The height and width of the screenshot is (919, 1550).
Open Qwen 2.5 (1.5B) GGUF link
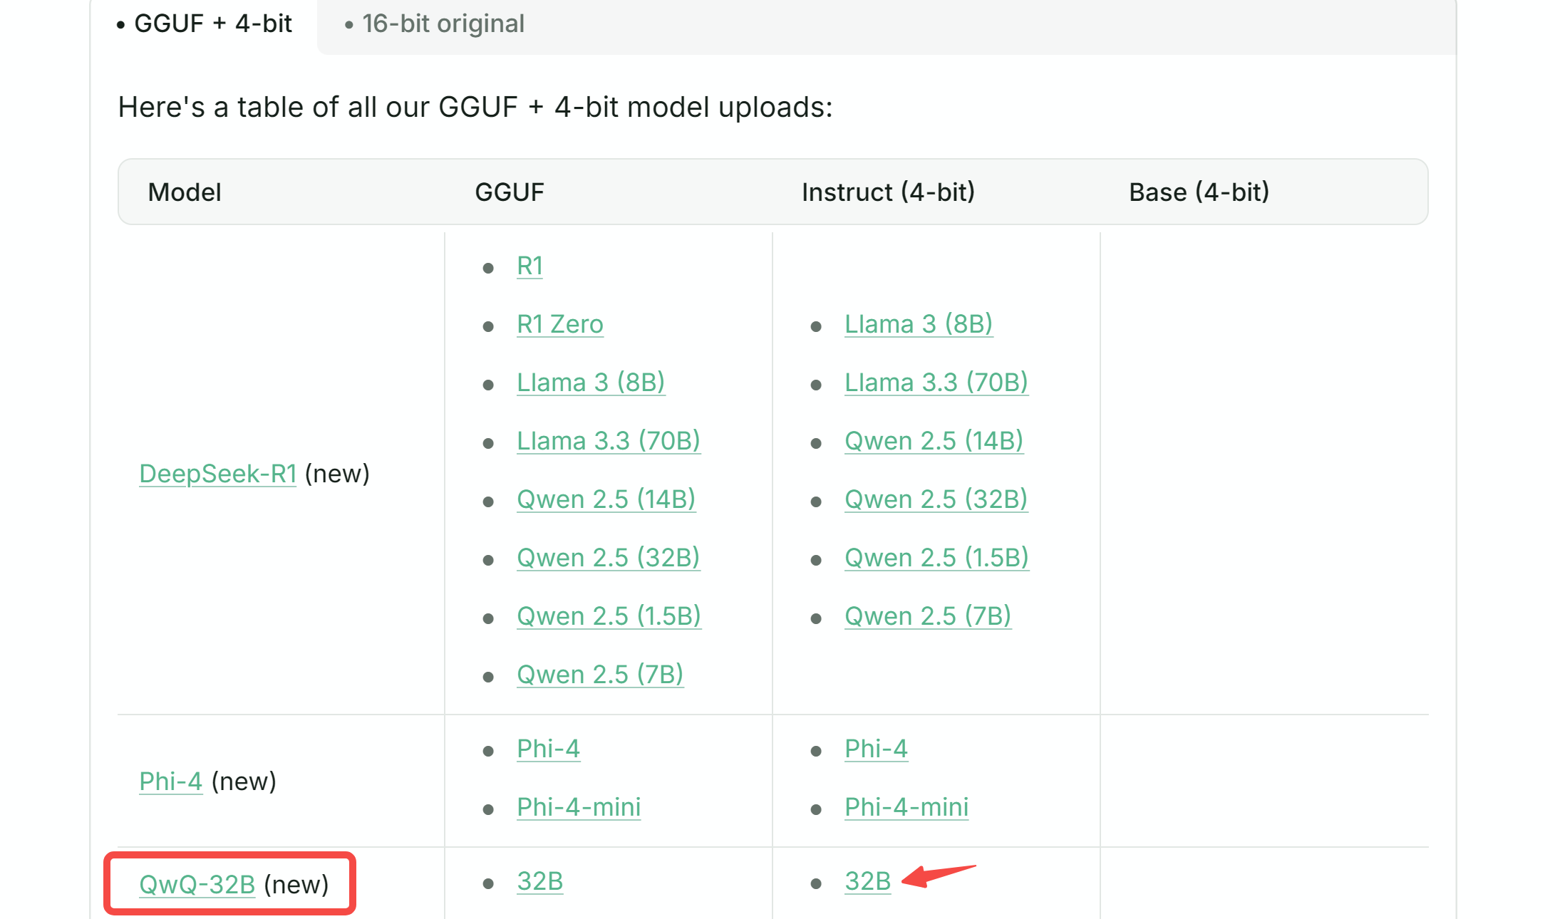(x=609, y=616)
